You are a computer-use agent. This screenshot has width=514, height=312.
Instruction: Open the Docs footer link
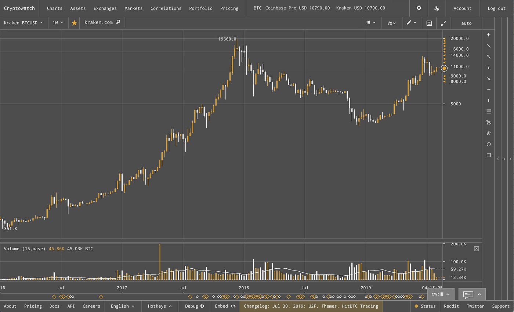tap(54, 306)
